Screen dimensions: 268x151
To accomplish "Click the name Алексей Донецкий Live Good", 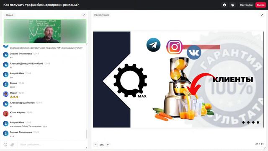I will [26, 63].
